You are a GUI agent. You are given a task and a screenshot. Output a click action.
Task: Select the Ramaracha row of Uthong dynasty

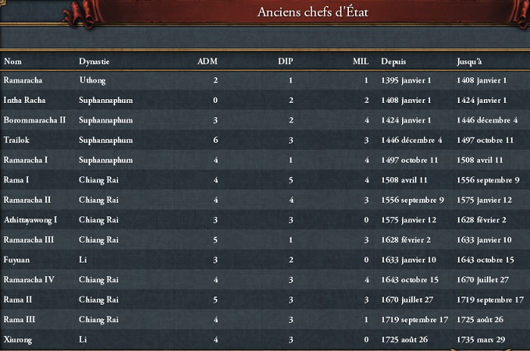point(265,80)
